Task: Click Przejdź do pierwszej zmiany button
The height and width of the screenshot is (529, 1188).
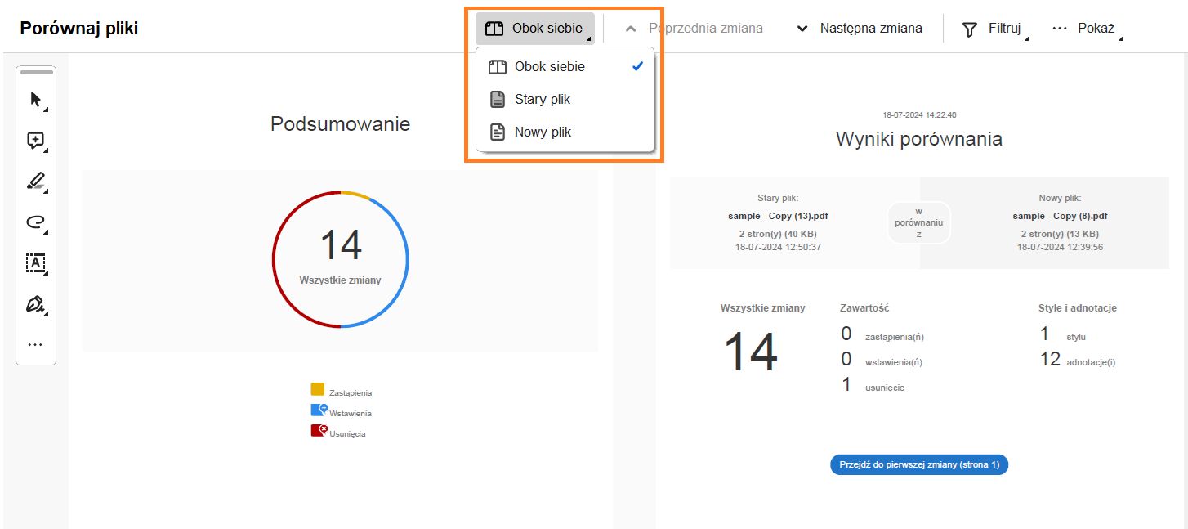Action: click(919, 464)
